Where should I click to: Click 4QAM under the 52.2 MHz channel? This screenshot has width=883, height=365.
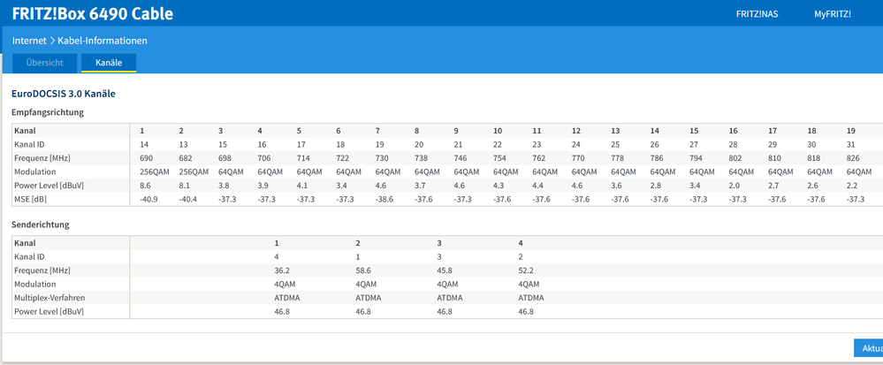click(x=529, y=284)
